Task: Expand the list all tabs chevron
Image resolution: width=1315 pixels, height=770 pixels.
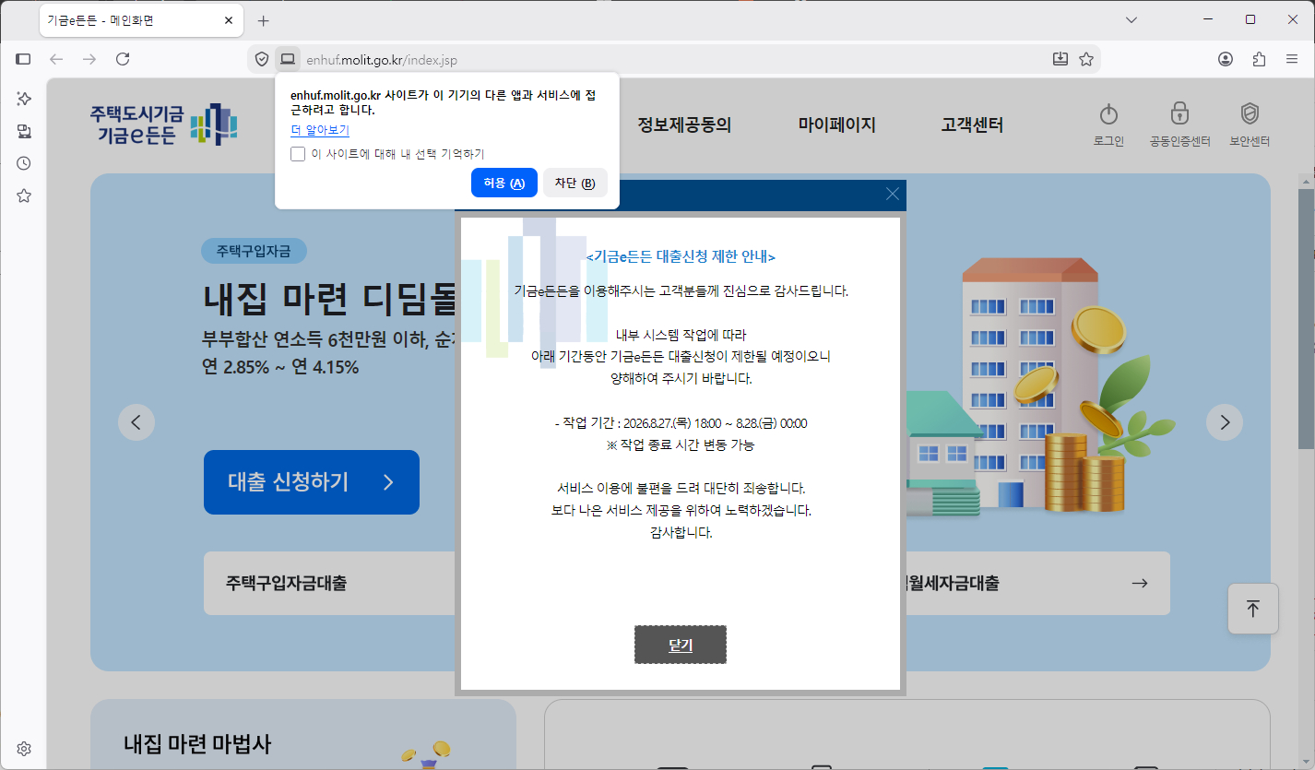Action: [1131, 19]
